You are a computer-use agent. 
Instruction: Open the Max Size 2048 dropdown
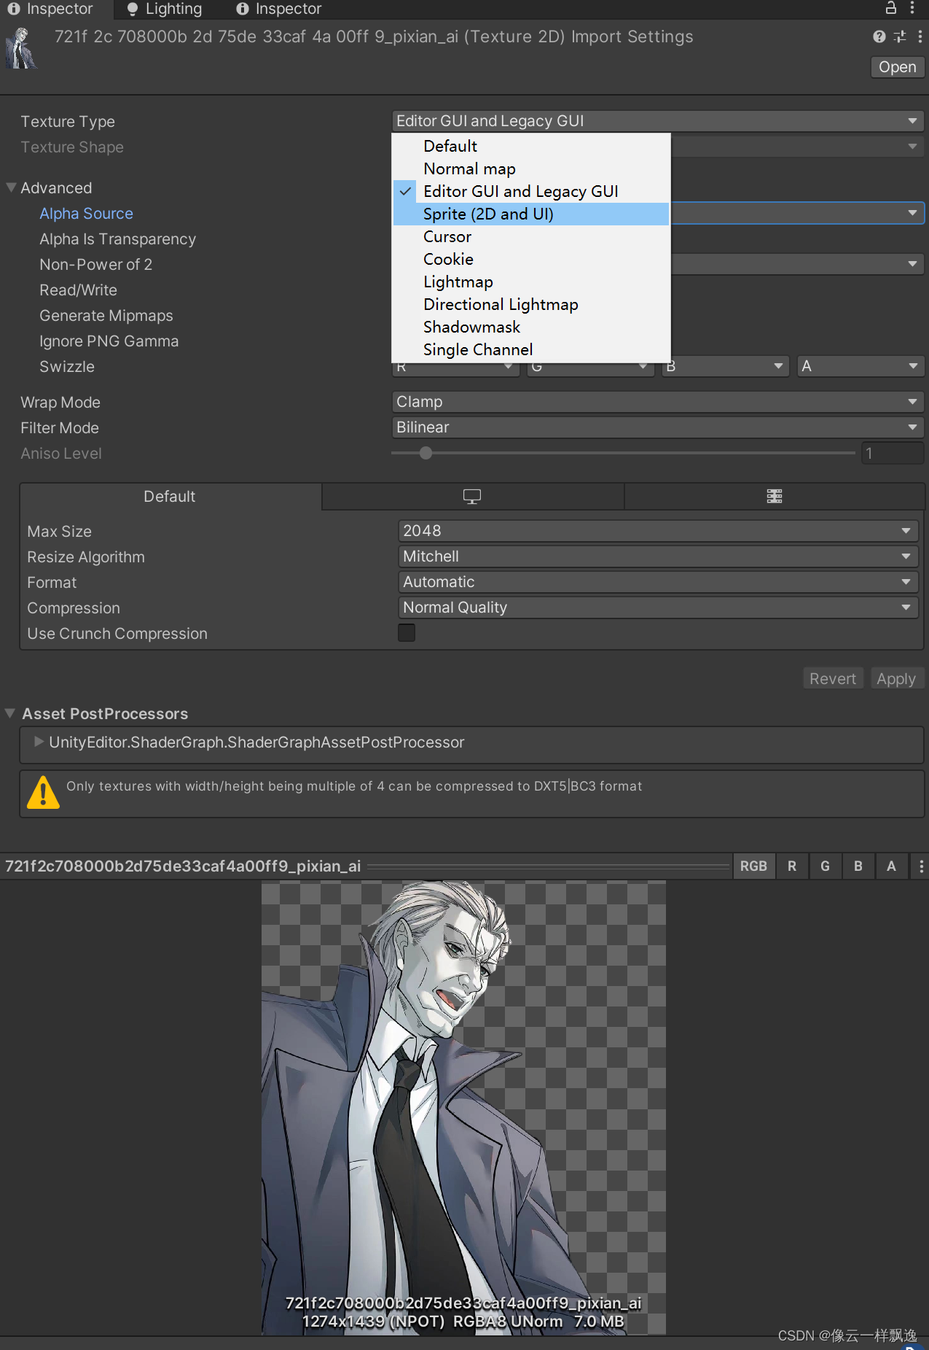point(658,531)
